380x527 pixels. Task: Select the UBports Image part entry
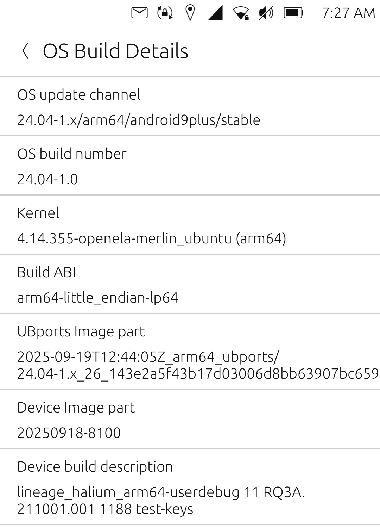pyautogui.click(x=190, y=352)
